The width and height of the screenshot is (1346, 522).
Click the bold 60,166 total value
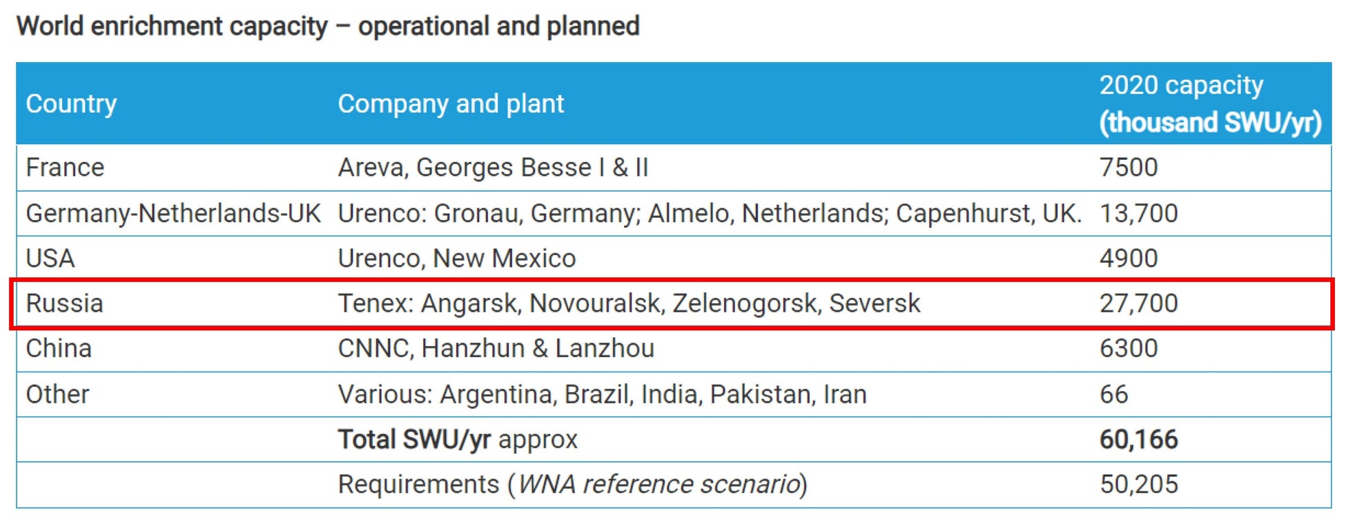point(1138,439)
